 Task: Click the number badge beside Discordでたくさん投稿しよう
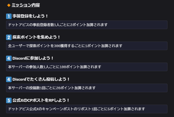coord(9,79)
